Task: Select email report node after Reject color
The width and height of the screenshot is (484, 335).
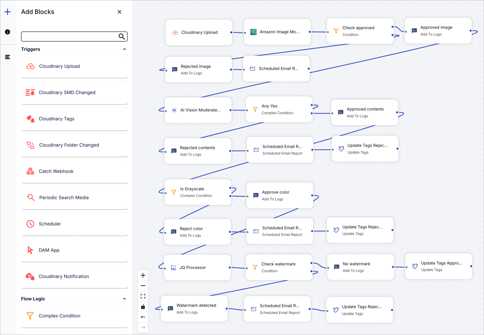Action: tap(280, 231)
